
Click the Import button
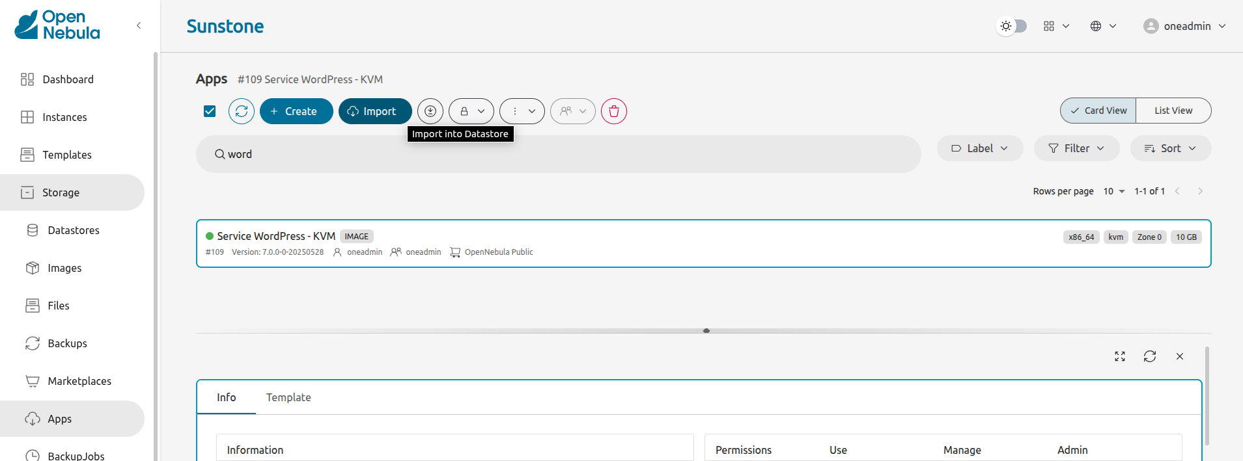(x=374, y=111)
